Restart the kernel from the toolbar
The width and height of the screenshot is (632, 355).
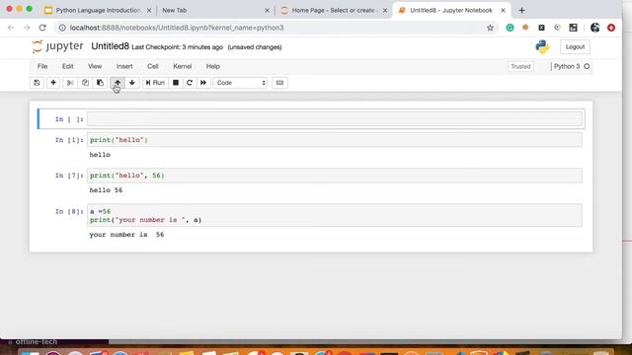click(190, 83)
